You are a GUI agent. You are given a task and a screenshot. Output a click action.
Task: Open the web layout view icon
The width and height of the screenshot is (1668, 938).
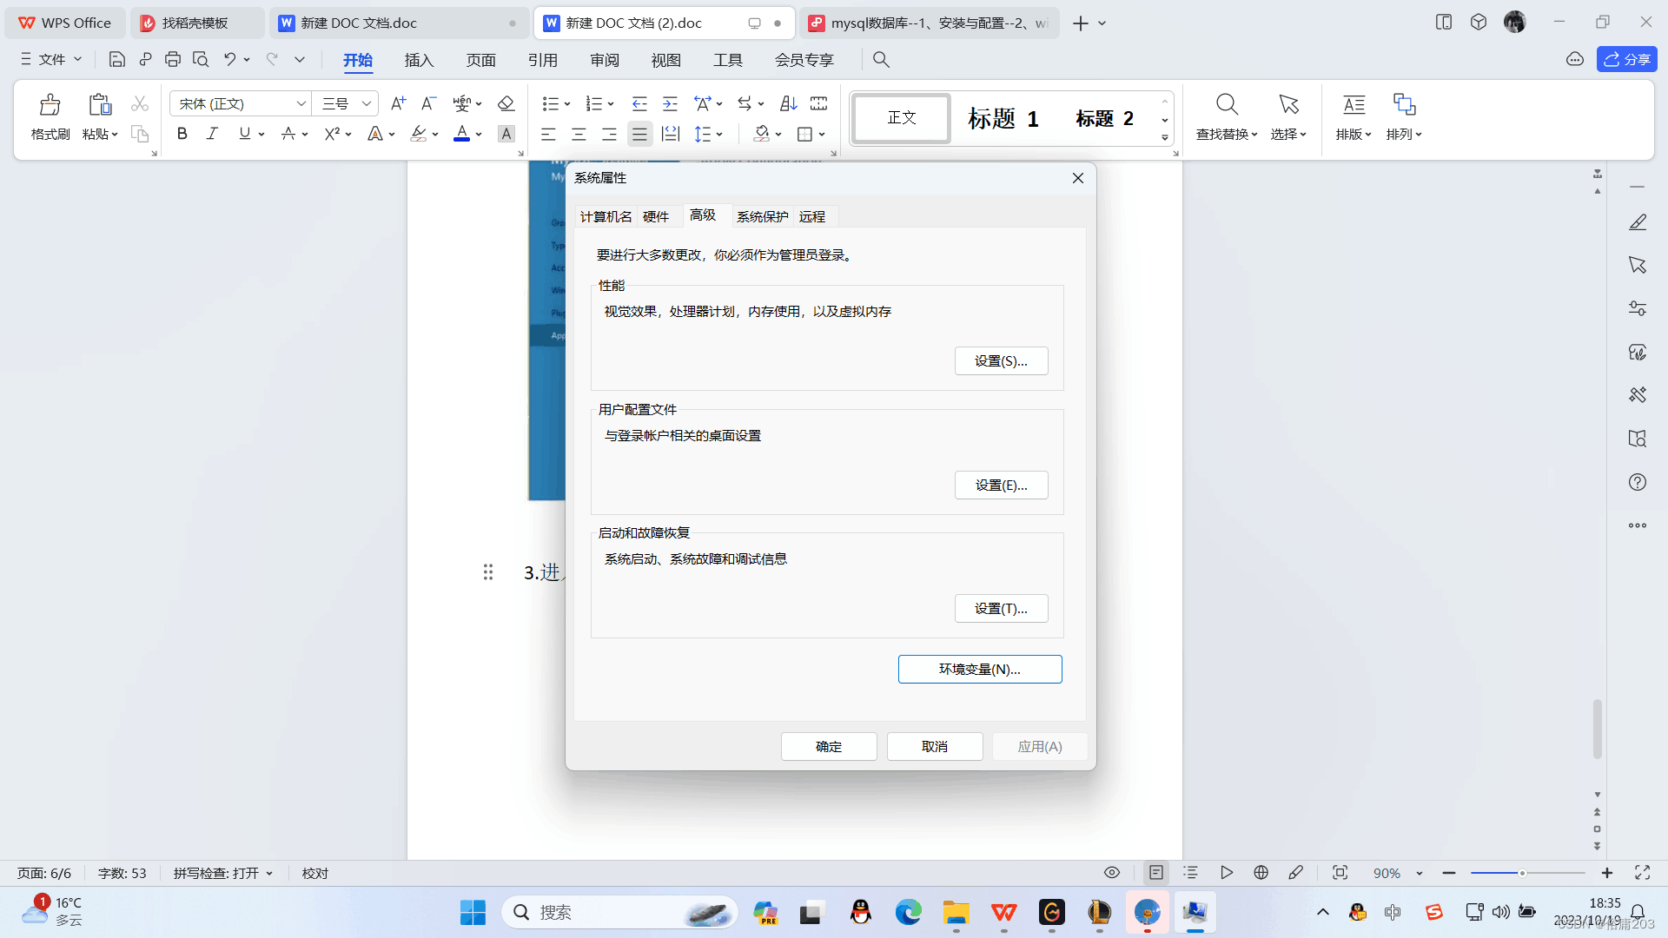point(1261,873)
